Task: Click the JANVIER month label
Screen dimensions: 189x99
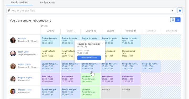Action: click(44, 26)
